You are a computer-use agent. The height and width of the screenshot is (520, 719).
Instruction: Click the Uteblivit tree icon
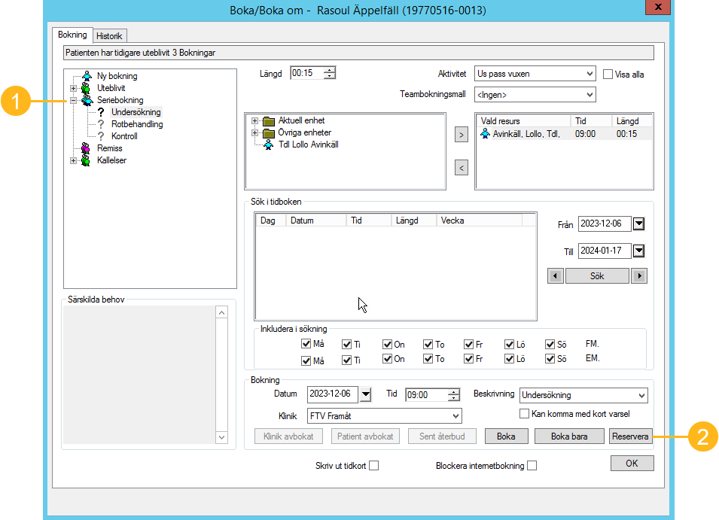click(x=87, y=88)
